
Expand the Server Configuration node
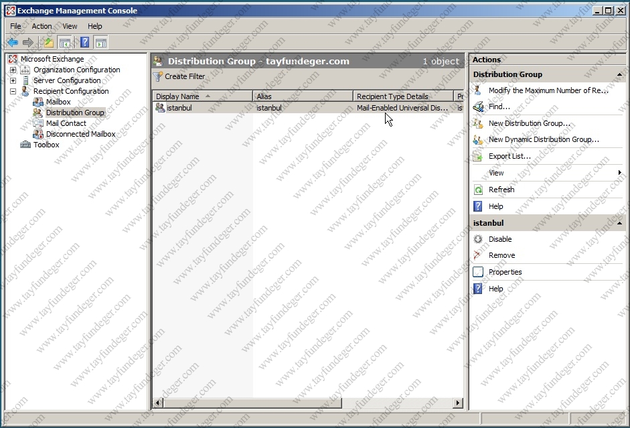pos(13,80)
